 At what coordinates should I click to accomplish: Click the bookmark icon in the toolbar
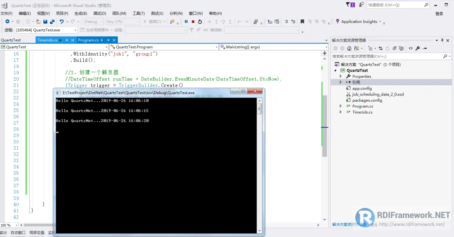tap(302, 22)
